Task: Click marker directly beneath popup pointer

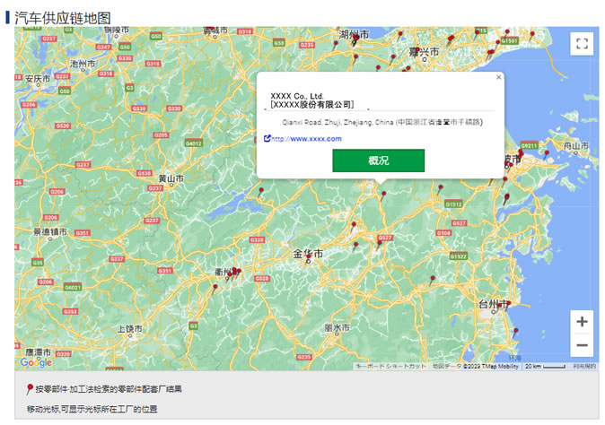Action: pos(382,191)
